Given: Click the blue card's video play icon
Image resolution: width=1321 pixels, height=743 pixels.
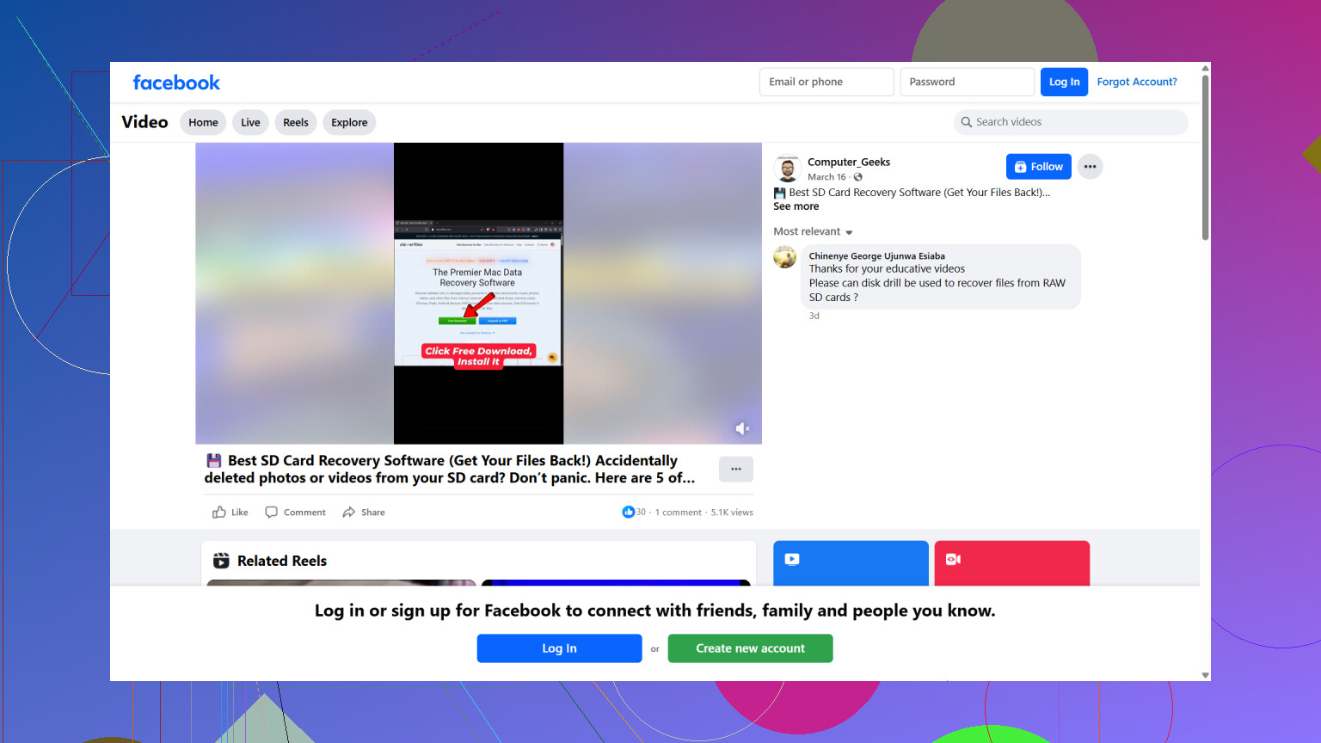Looking at the screenshot, I should coord(792,559).
